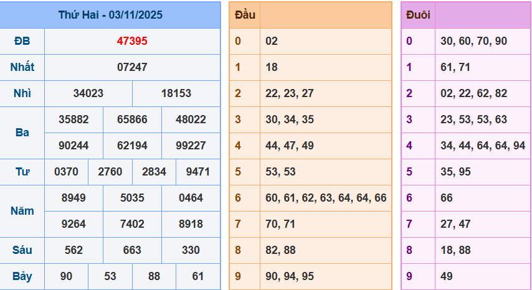The image size is (532, 290).
Task: Click the Đầu column header
Action: pos(244,15)
